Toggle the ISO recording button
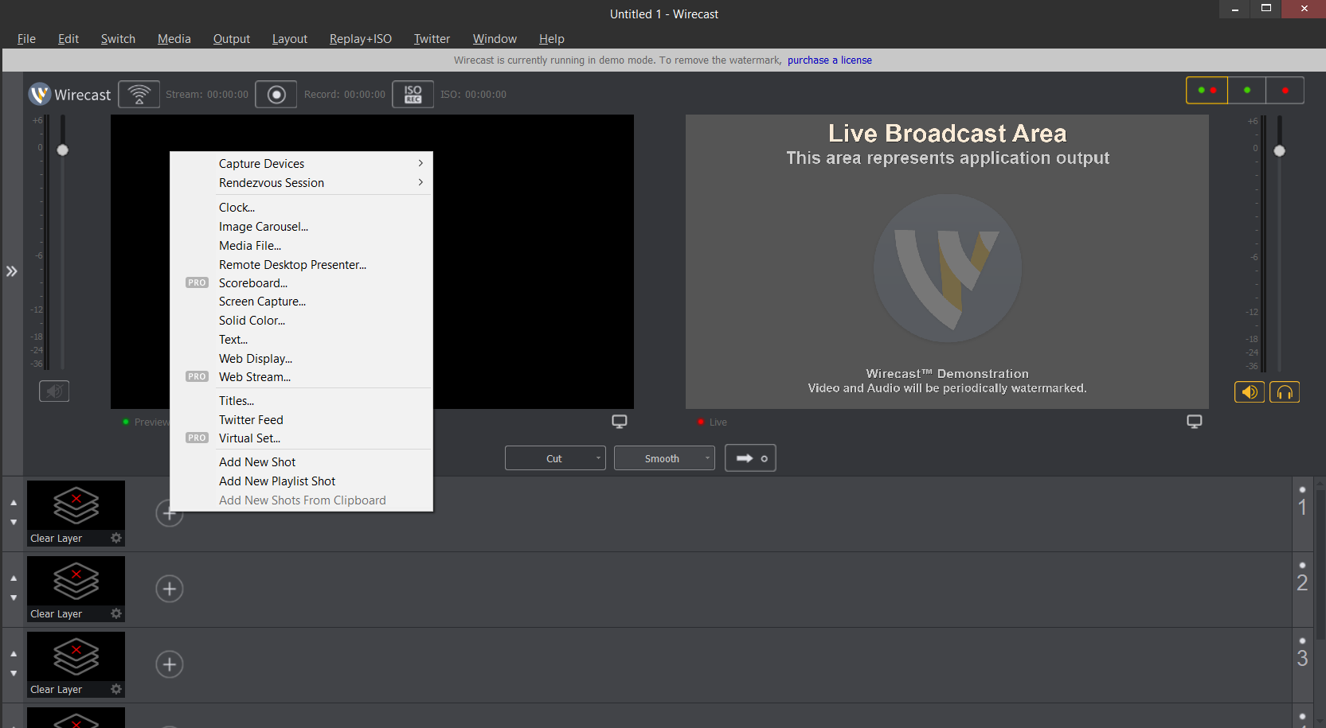1326x728 pixels. tap(413, 94)
